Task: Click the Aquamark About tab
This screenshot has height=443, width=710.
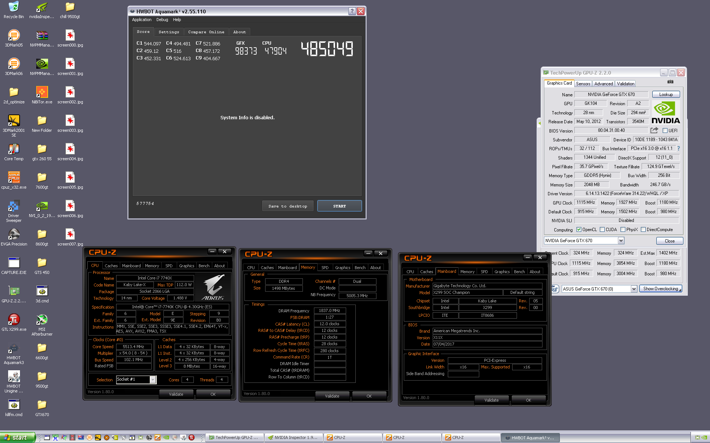Action: coord(239,32)
